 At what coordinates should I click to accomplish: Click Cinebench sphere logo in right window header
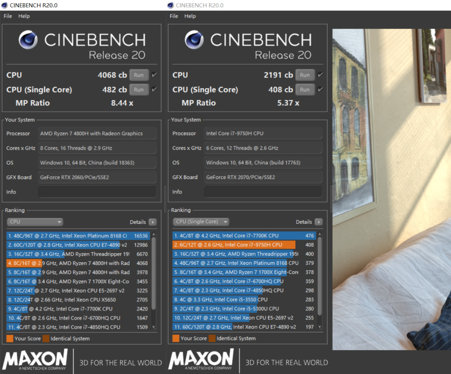pyautogui.click(x=194, y=40)
